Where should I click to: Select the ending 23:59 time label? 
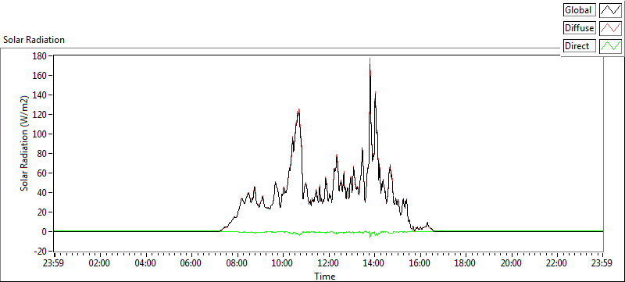(x=602, y=263)
